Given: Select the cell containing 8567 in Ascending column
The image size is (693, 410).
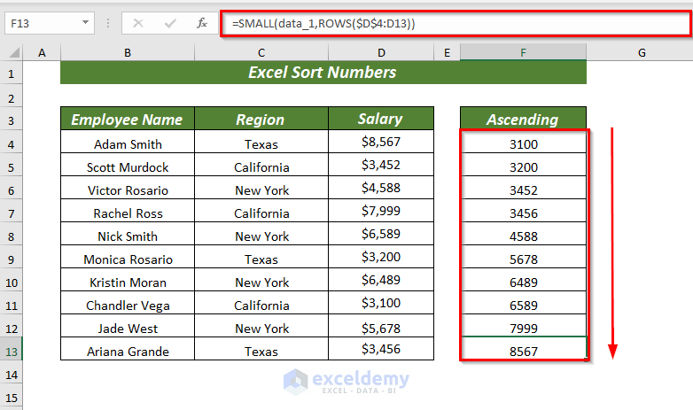Looking at the screenshot, I should 523,349.
